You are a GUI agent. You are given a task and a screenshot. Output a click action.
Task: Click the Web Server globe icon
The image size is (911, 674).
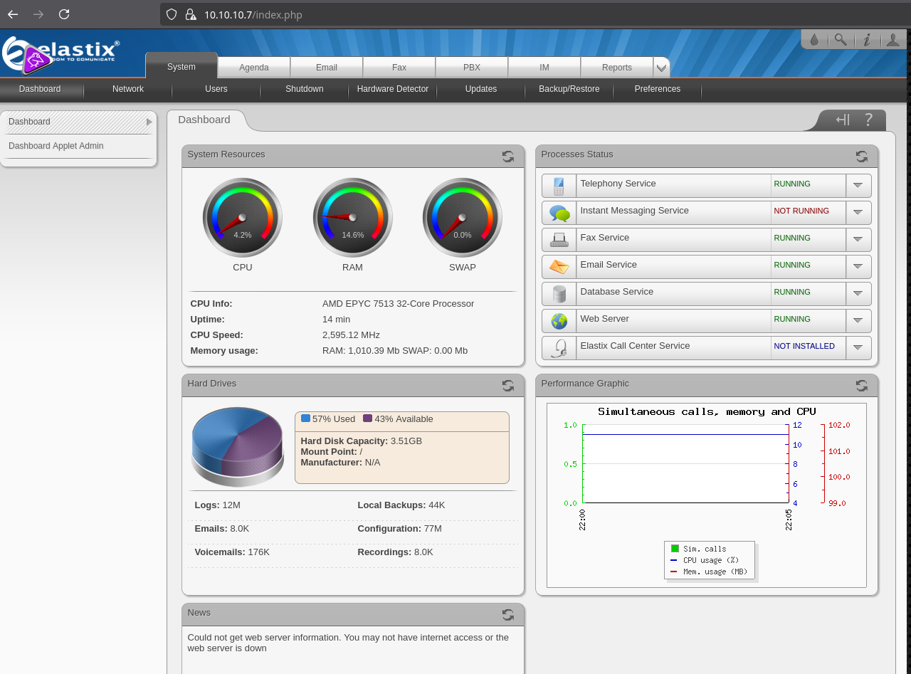click(x=559, y=320)
